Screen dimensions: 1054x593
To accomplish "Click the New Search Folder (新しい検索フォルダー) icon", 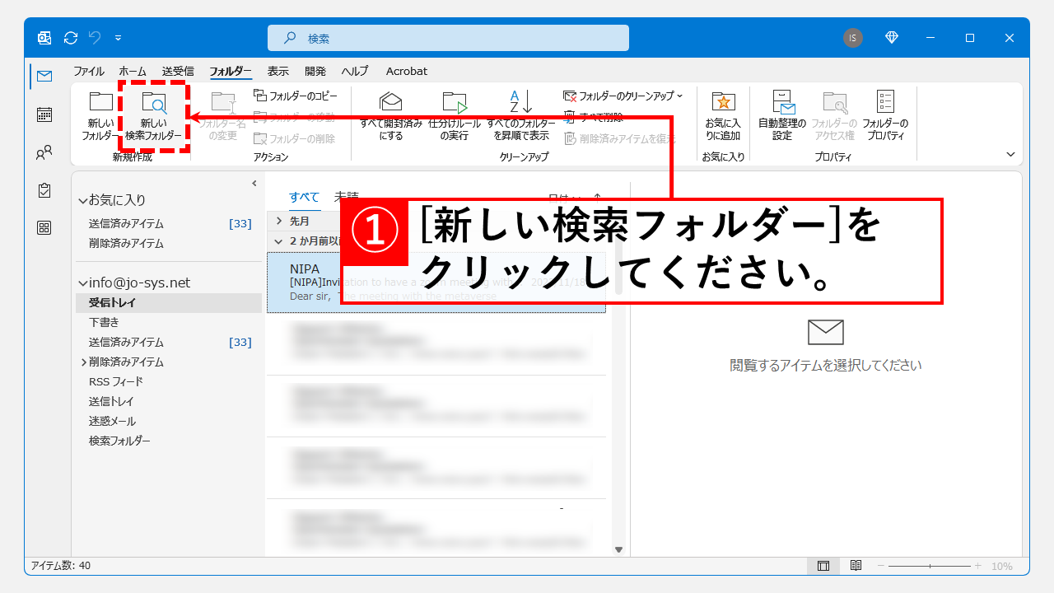I will (x=154, y=116).
